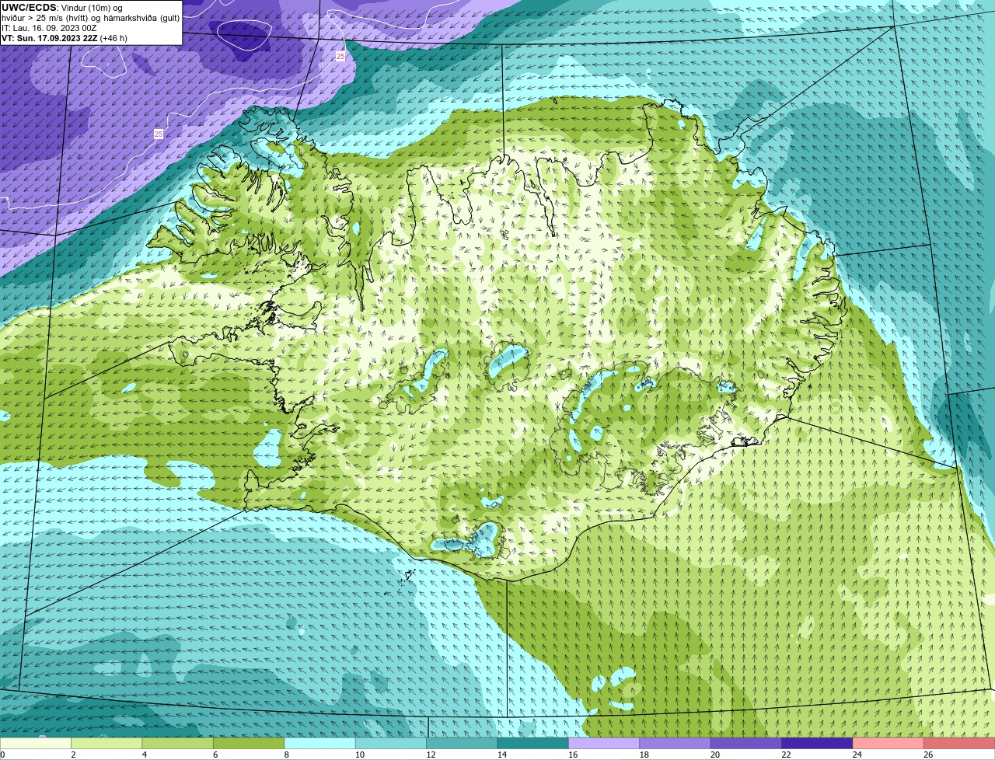Choose the 22–24 m/s dark indigo legend swatch
This screenshot has height=760, width=995.
(x=818, y=743)
